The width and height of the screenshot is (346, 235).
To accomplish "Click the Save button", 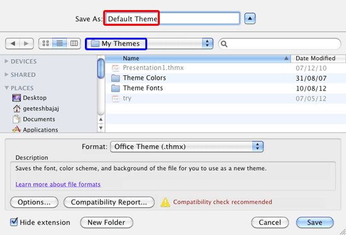I will (x=315, y=222).
